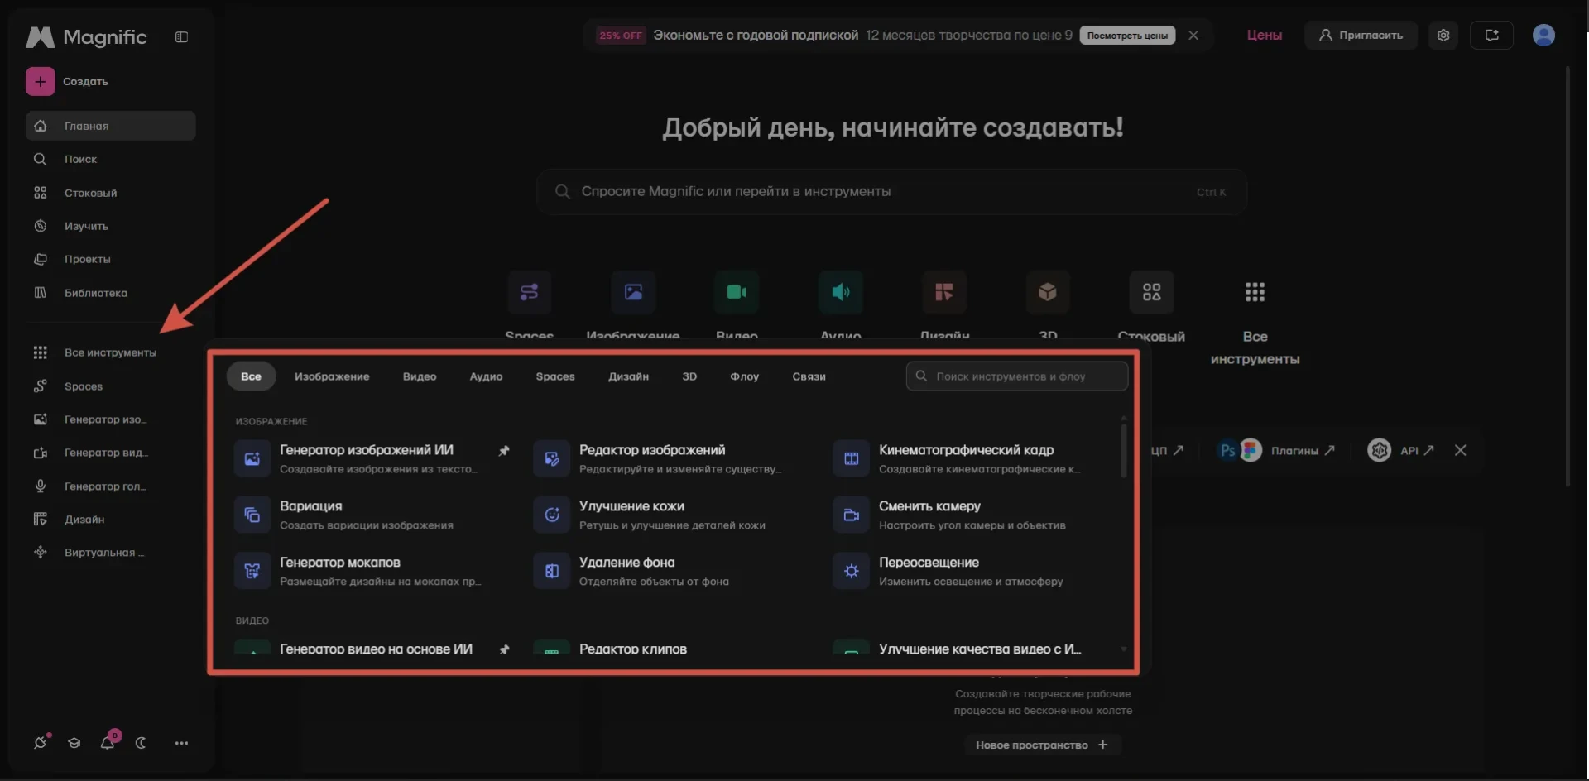Image resolution: width=1589 pixels, height=781 pixels.
Task: Click the share icon button in top bar
Action: 1491,36
